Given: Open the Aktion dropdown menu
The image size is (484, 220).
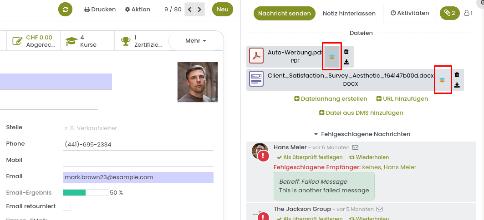Looking at the screenshot, I should [137, 10].
